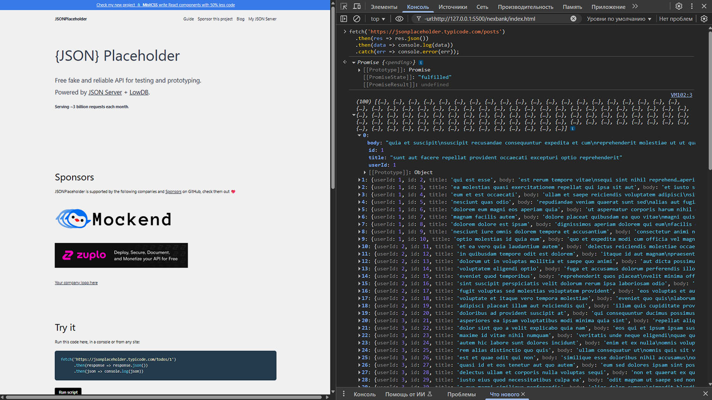Screen dimensions: 712x400
Task: Switch to the Элементы tab
Action: [x=384, y=7]
